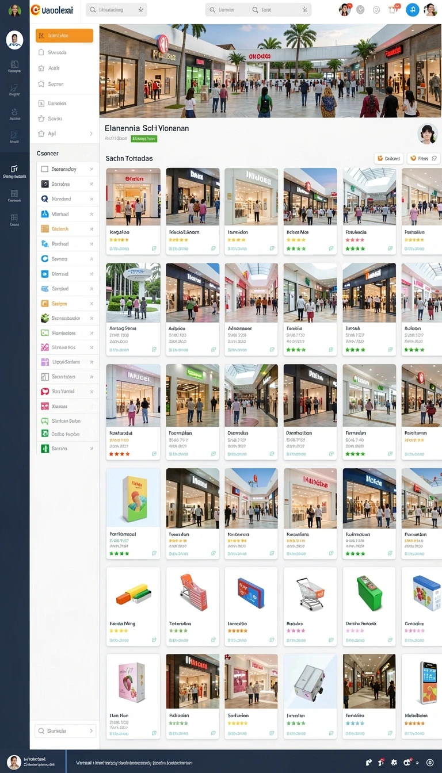Click the green icon of the 'Sacnán' row
Image resolution: width=442 pixels, height=773 pixels.
coord(45,449)
